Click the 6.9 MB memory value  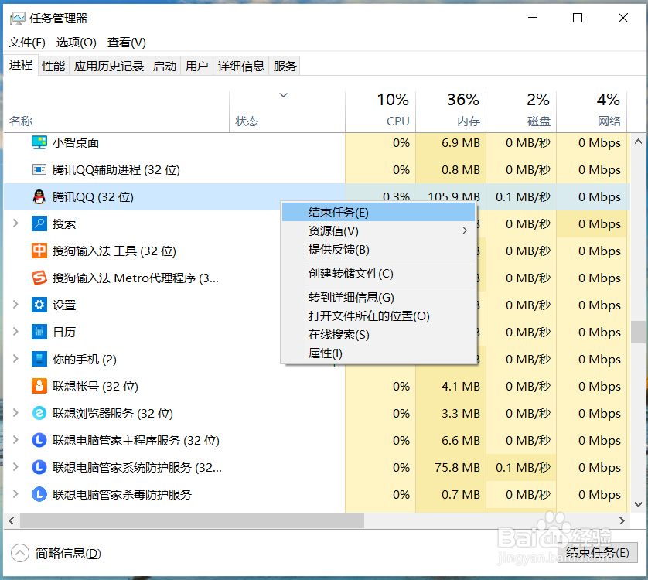(x=461, y=142)
